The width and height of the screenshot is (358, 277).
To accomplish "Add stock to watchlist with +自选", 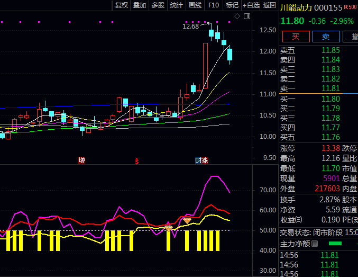I will click(x=251, y=5).
